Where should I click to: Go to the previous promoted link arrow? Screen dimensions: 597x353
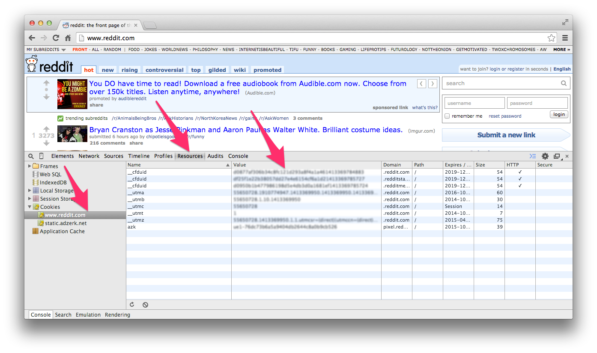point(421,83)
